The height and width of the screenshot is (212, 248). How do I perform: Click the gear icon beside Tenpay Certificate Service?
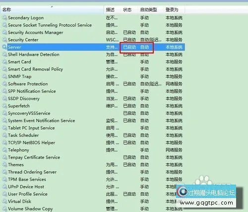(4, 157)
